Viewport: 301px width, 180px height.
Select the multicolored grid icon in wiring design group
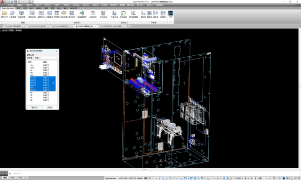tap(103, 13)
